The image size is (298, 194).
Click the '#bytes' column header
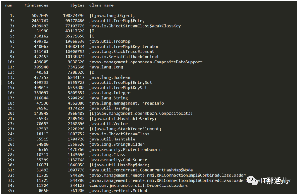77,5
